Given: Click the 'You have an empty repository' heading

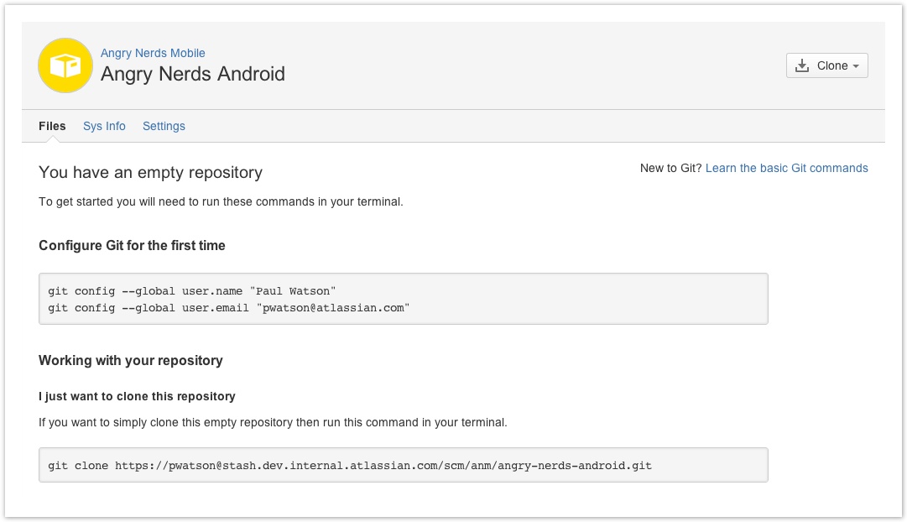Looking at the screenshot, I should tap(150, 172).
